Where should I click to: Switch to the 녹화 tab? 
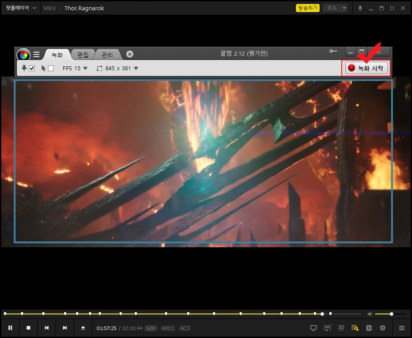[57, 55]
